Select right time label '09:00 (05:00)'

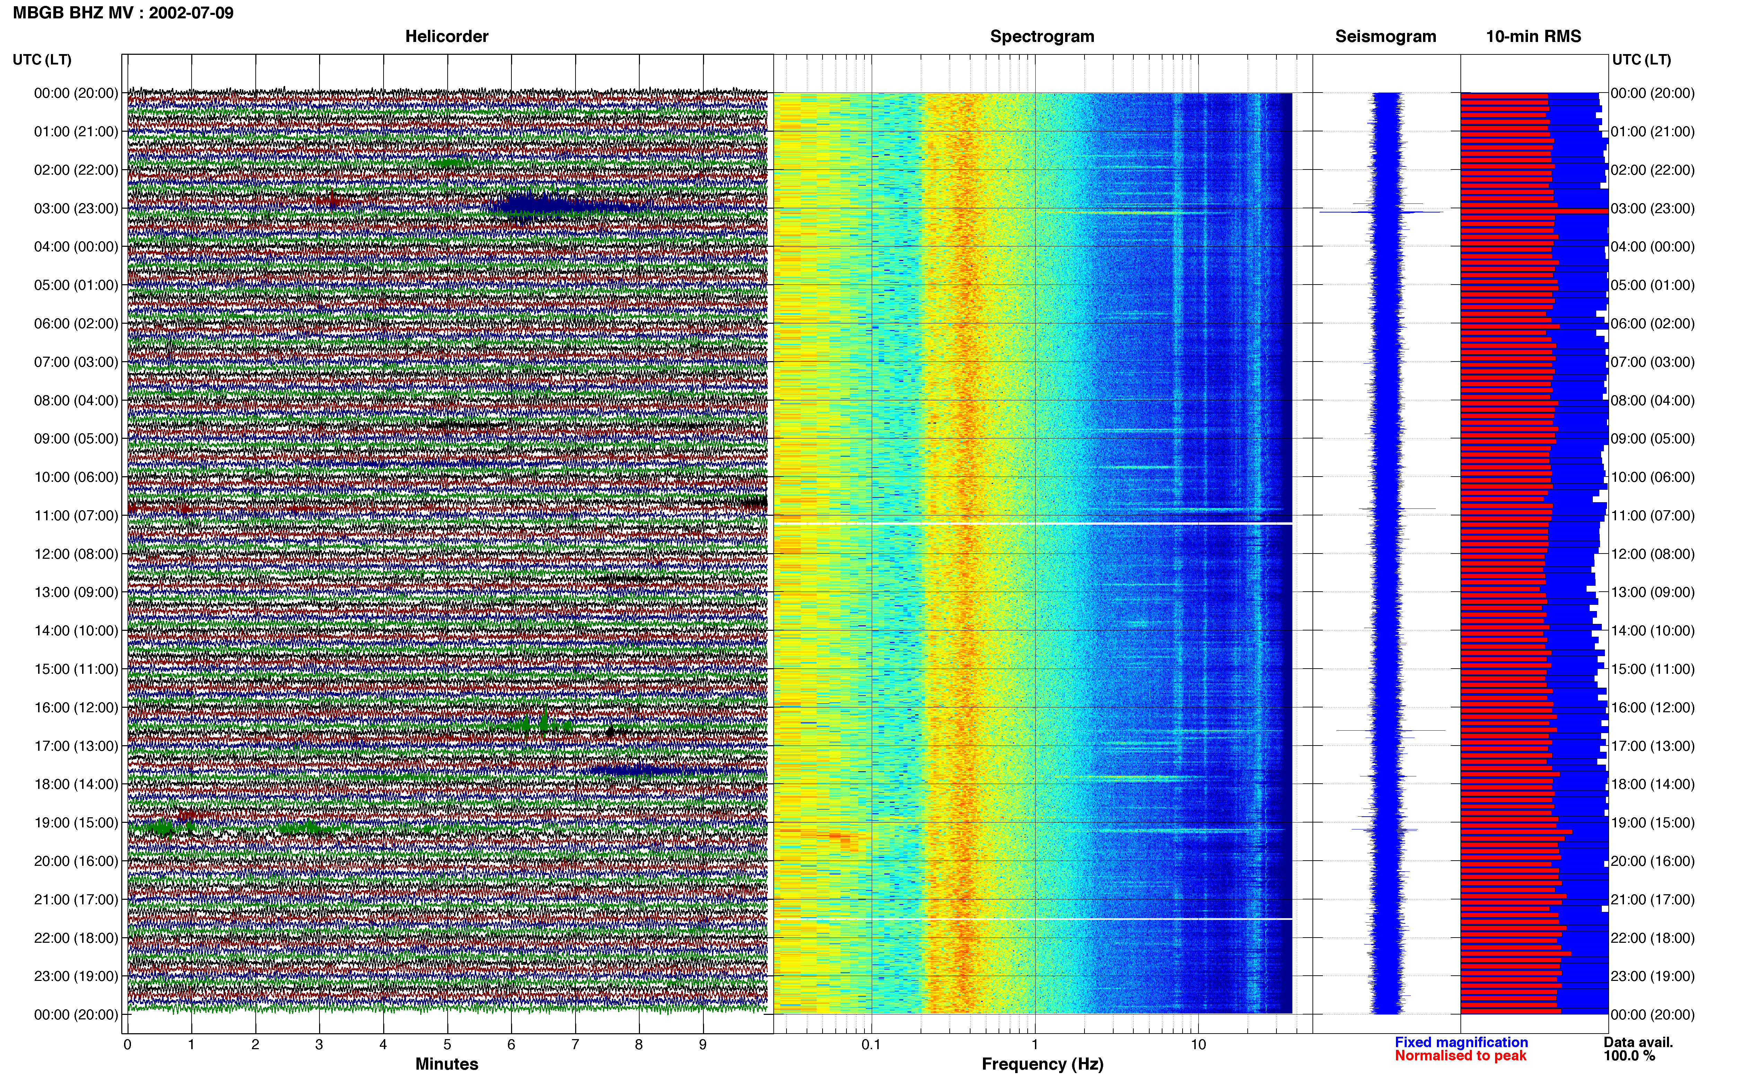(1653, 438)
